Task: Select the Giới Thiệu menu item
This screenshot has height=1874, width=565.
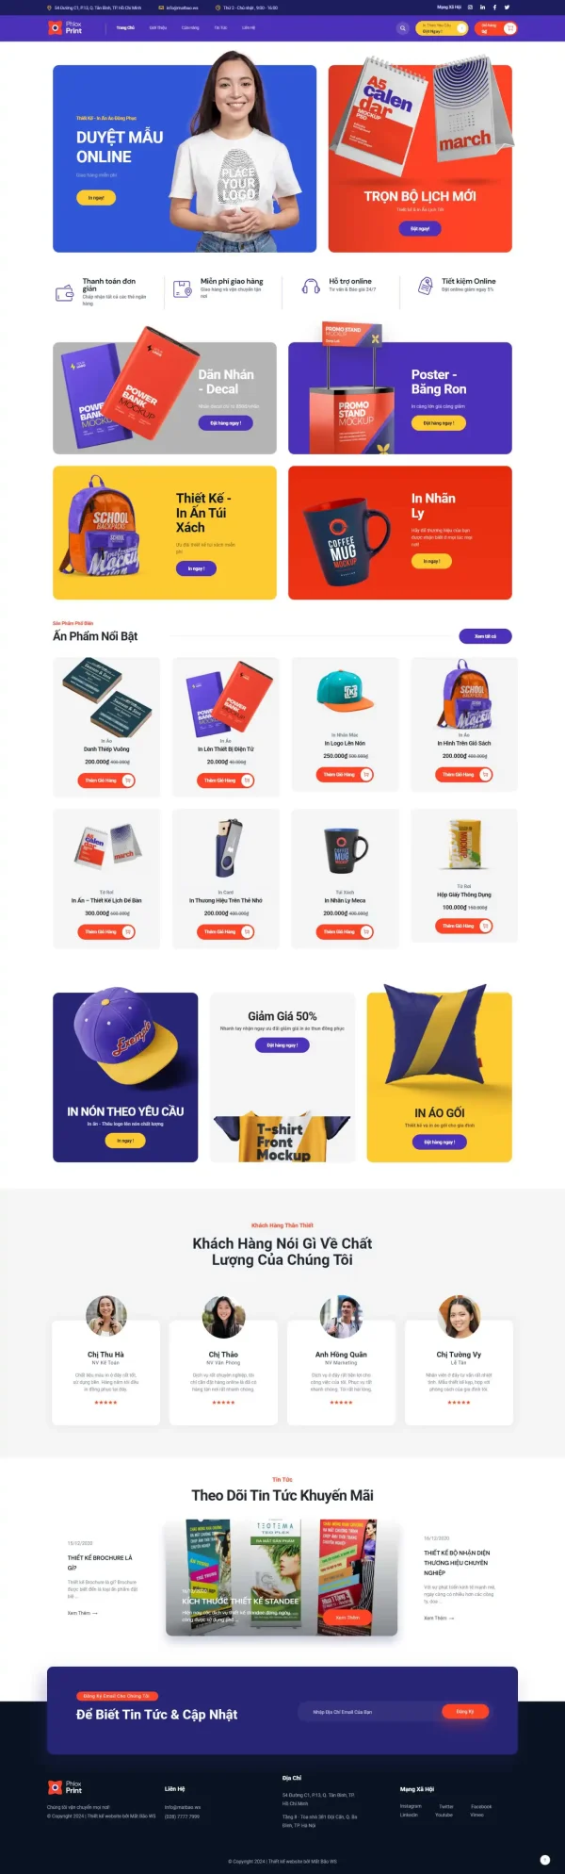Action: point(157,28)
